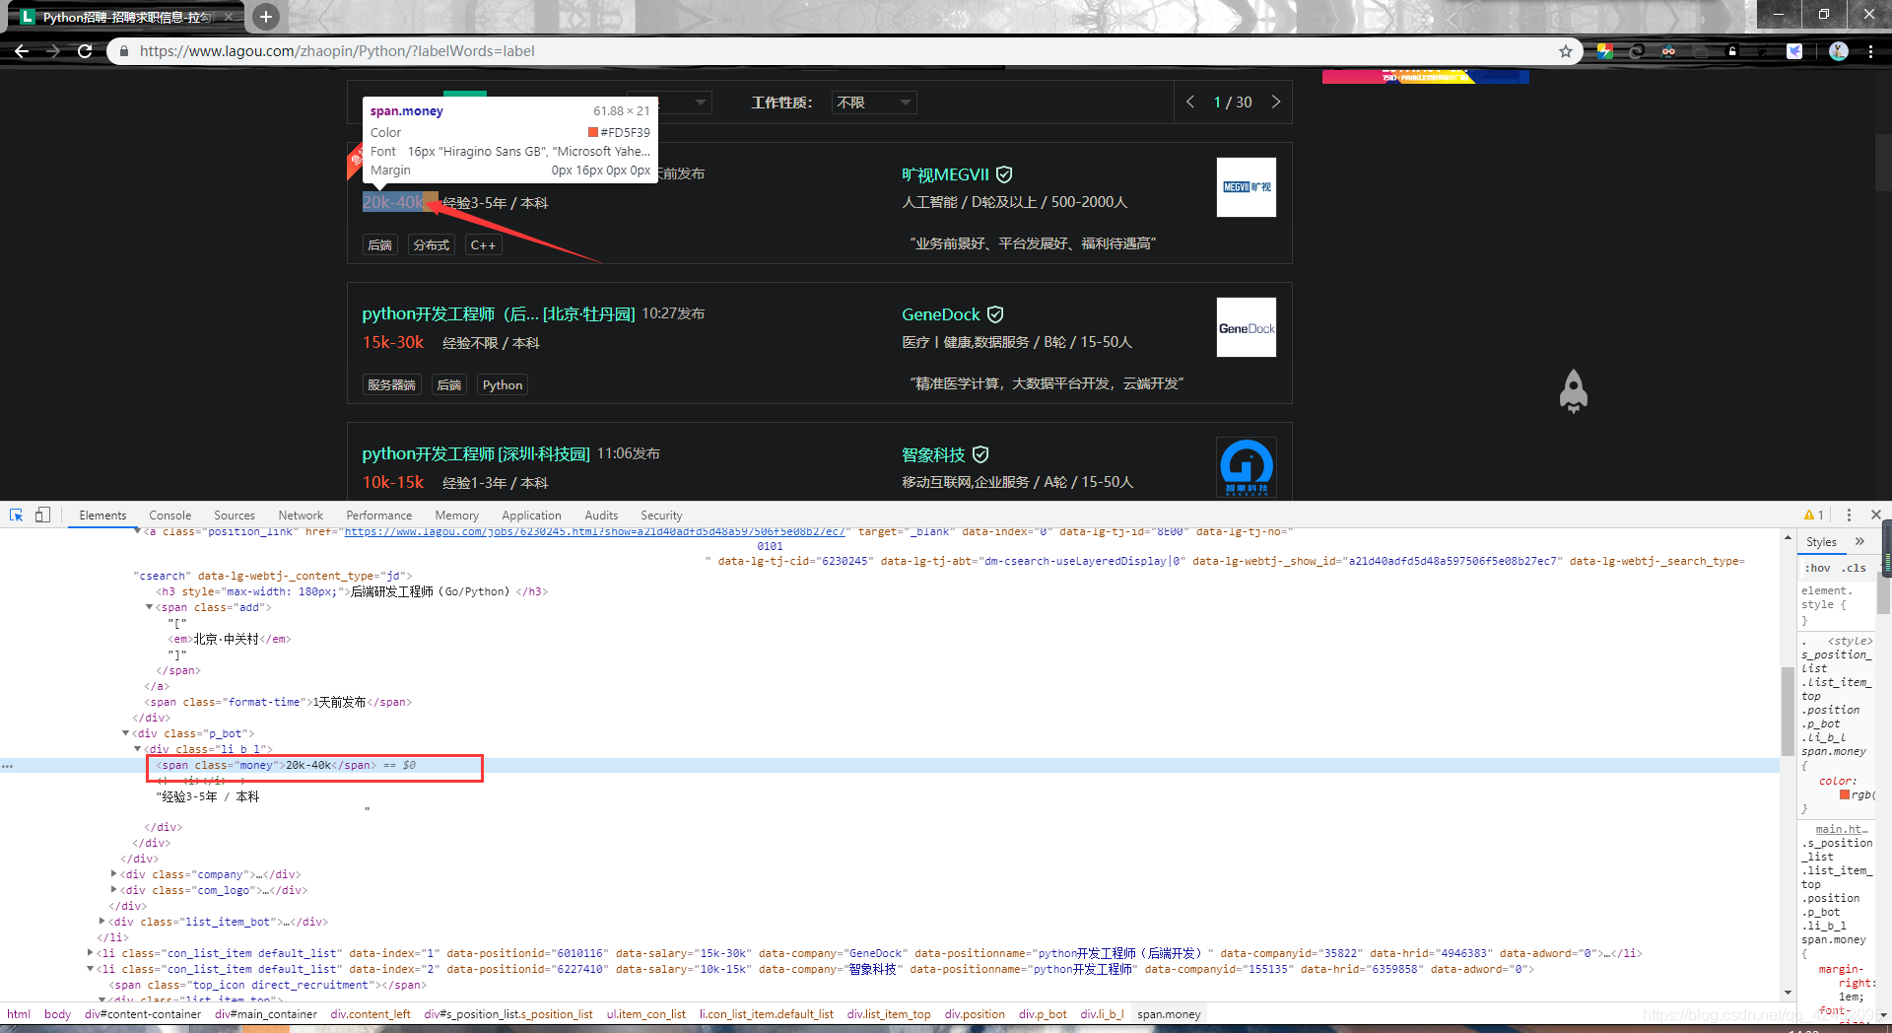Collapse the div class="li_b_l" node
Screen dimensions: 1892x1033
click(138, 749)
